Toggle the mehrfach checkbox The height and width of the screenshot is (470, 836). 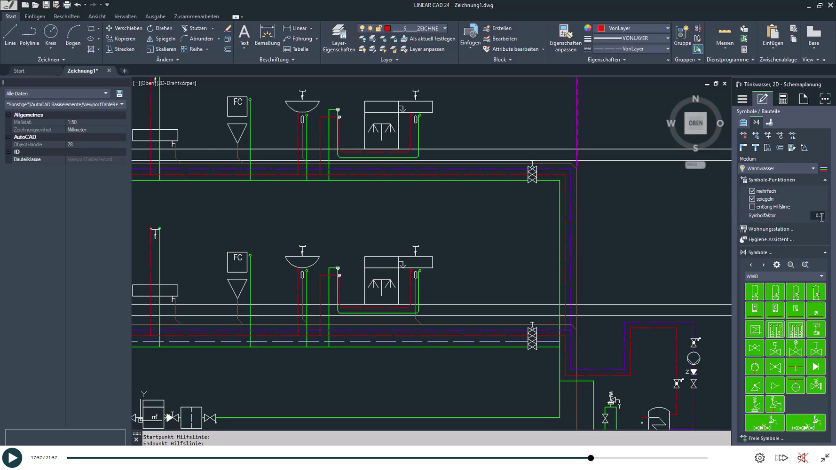[x=752, y=191]
